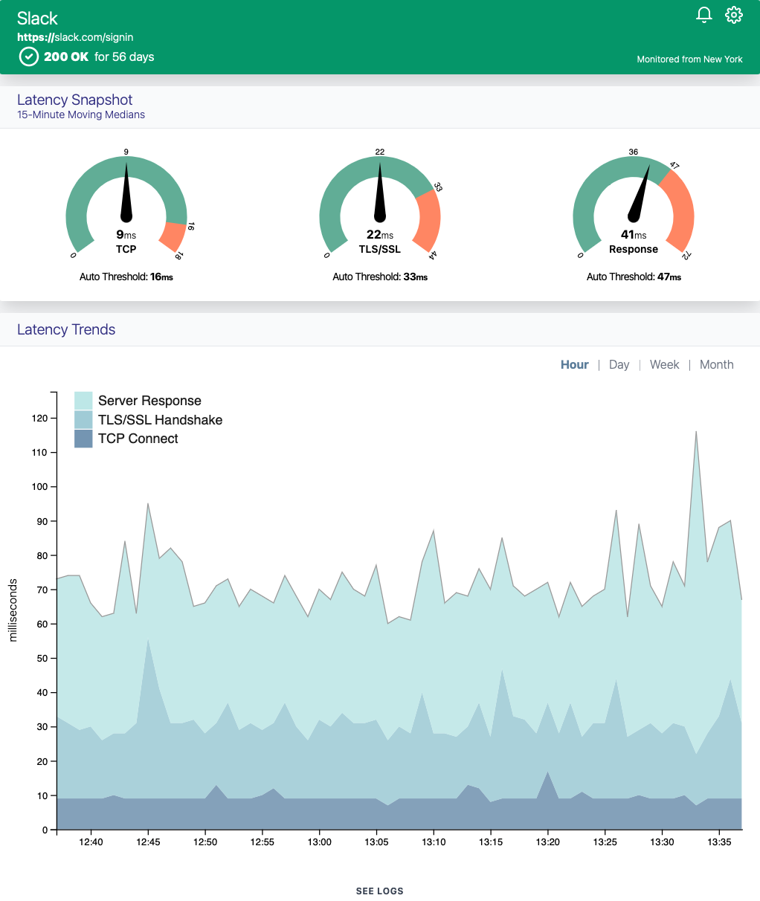Click the "TCP Connect" legend label
Image resolution: width=760 pixels, height=901 pixels.
pos(138,439)
